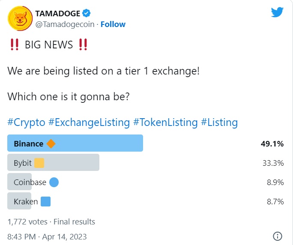Image resolution: width=293 pixels, height=245 pixels.
Task: Open the #ExchangeListing hashtag
Action: click(x=89, y=122)
